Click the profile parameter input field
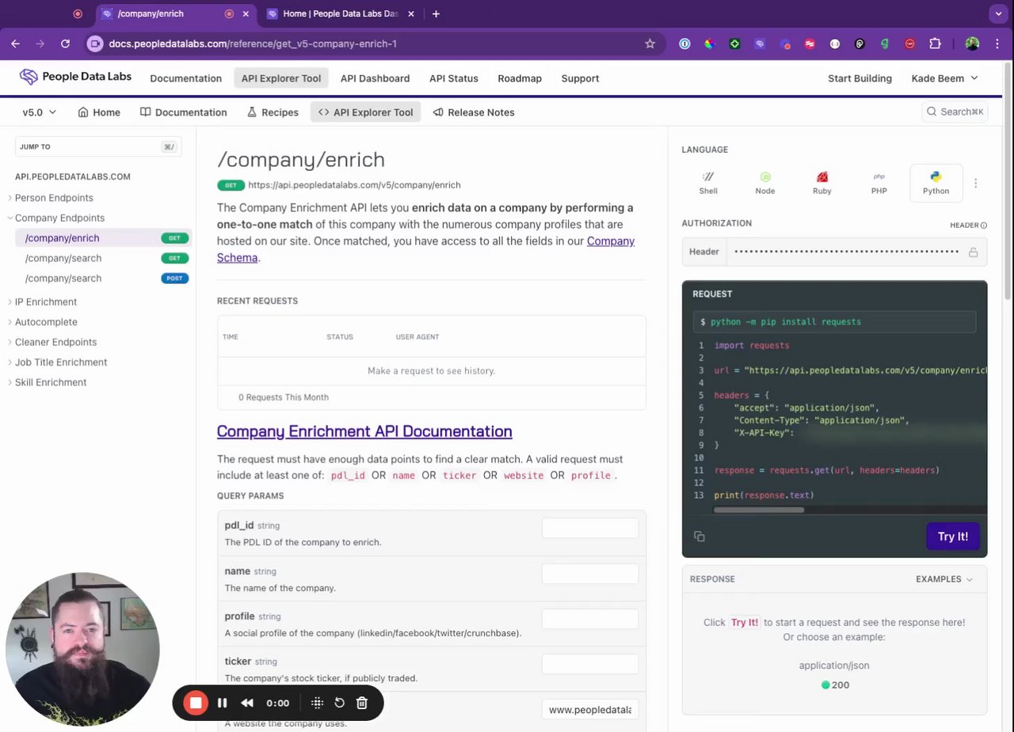This screenshot has width=1014, height=732. tap(590, 619)
